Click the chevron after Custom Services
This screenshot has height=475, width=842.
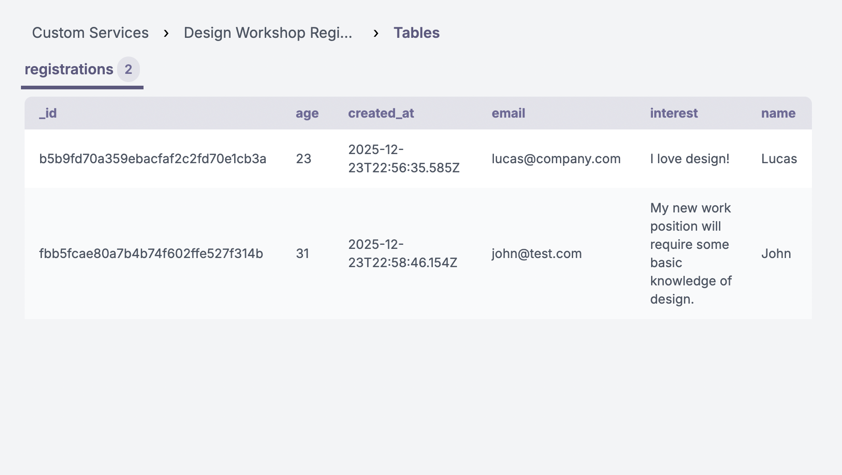[166, 33]
